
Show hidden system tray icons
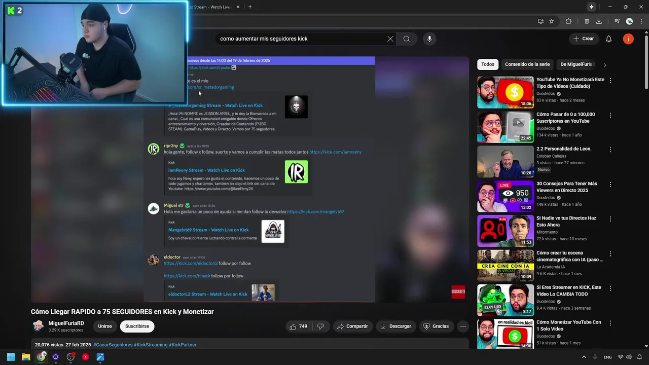coord(584,357)
